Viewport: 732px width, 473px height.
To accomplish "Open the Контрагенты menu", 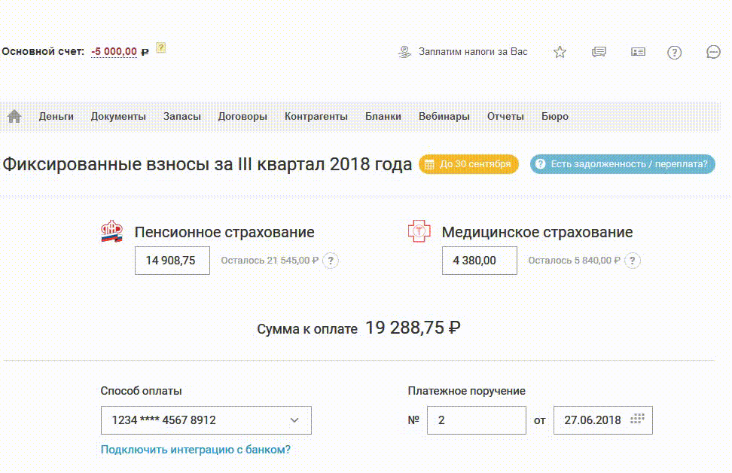I will pyautogui.click(x=316, y=117).
